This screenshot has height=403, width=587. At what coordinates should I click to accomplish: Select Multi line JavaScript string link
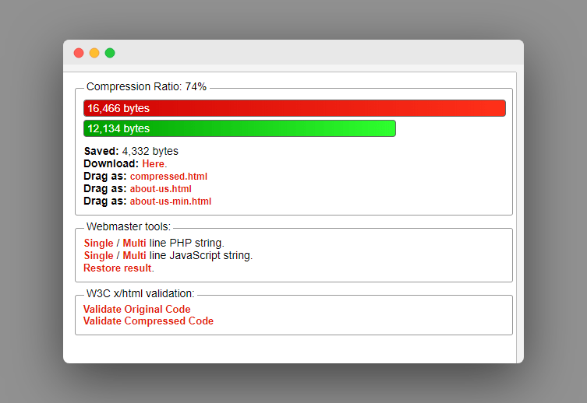coord(134,255)
